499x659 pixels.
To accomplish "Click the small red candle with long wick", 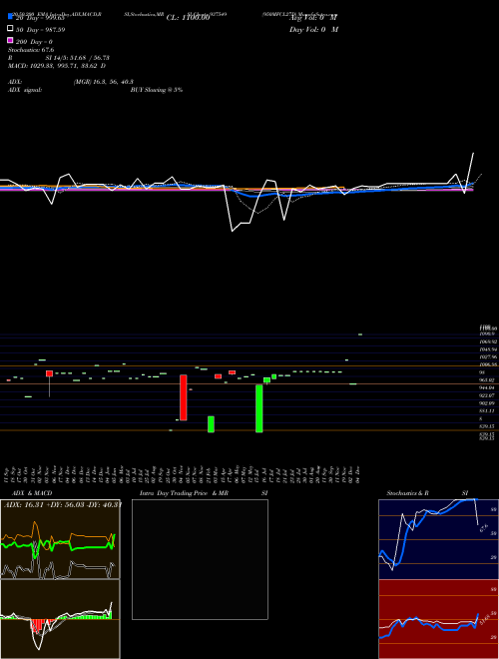I will [49, 373].
